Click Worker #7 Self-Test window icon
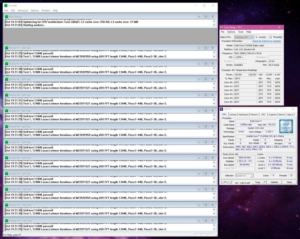 [7, 142]
